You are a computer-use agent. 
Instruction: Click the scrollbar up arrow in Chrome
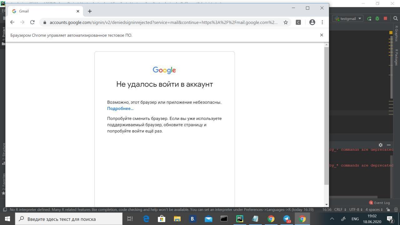[327, 45]
